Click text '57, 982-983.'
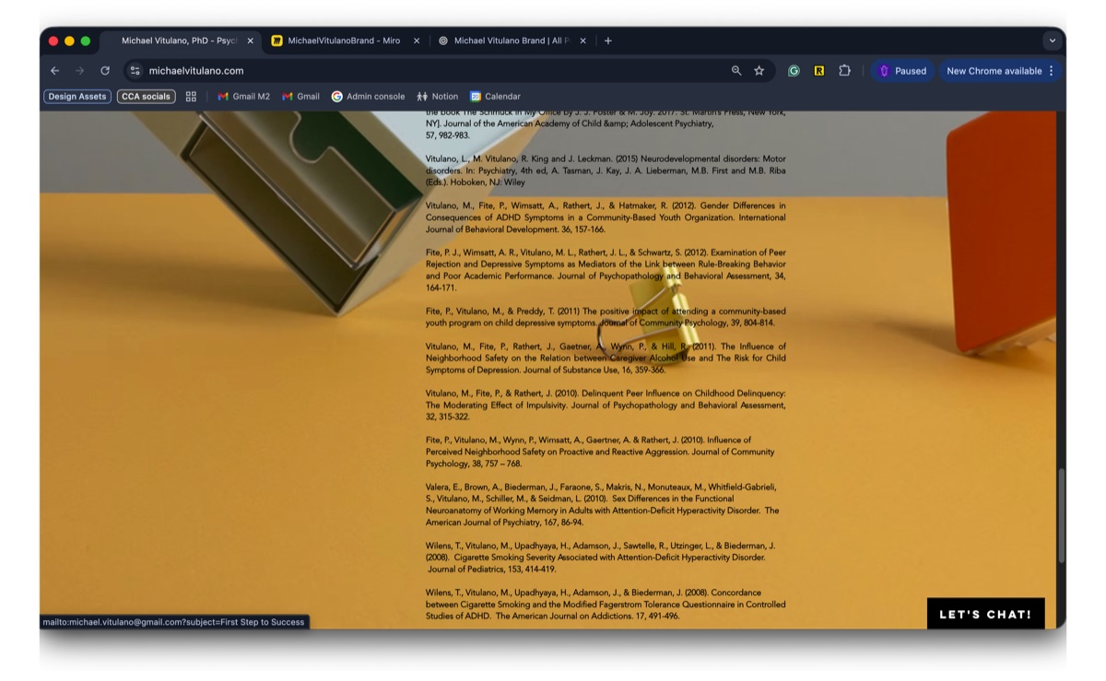Screen dimensions: 1106x681 pyautogui.click(x=448, y=135)
